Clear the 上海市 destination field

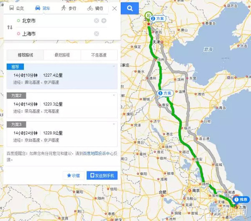[x=96, y=34]
